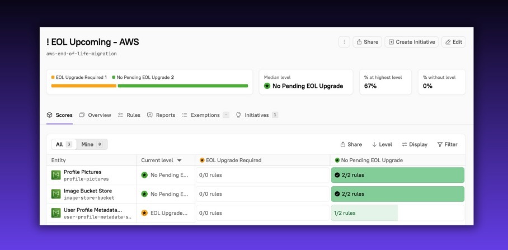Toggle the All scores filter
Viewport: 508px width, 250px height.
click(62, 144)
